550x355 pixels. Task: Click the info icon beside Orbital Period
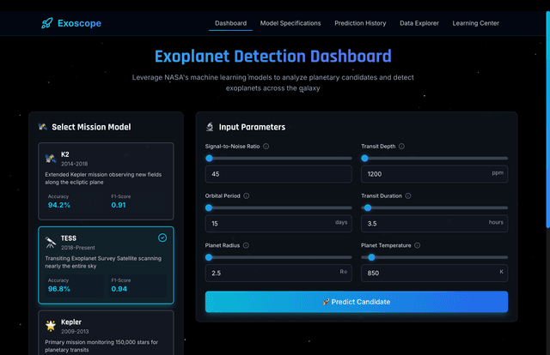click(247, 196)
